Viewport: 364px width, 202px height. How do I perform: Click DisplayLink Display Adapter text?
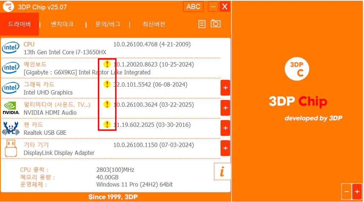[x=59, y=153]
